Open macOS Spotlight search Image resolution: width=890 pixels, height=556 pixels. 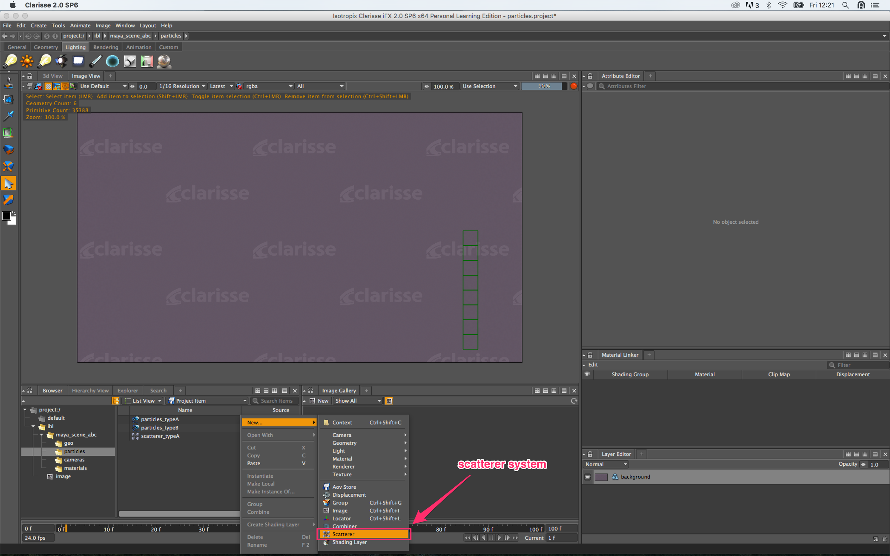click(x=845, y=5)
